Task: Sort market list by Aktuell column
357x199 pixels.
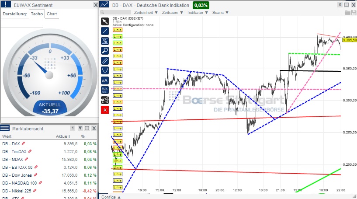Action: [63, 136]
